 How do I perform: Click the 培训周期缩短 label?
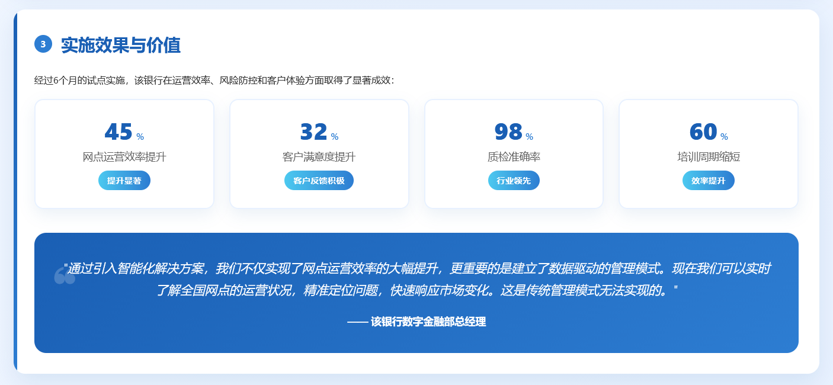(x=709, y=157)
